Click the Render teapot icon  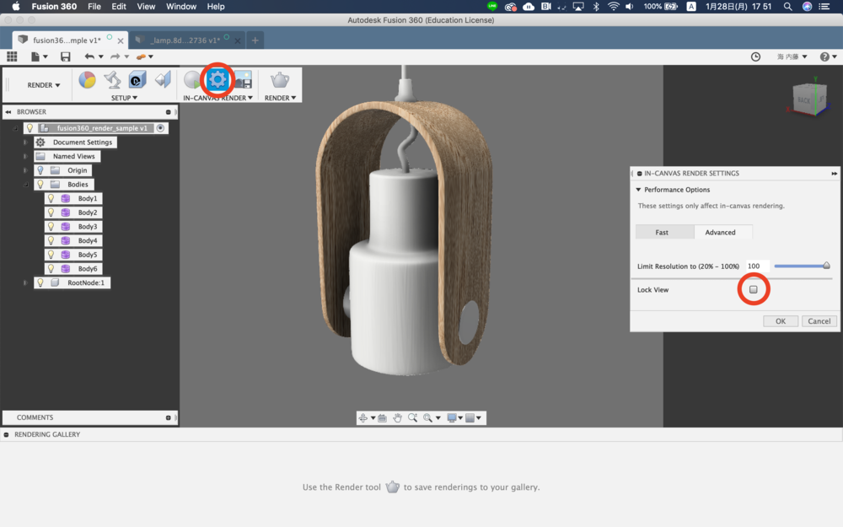[280, 80]
